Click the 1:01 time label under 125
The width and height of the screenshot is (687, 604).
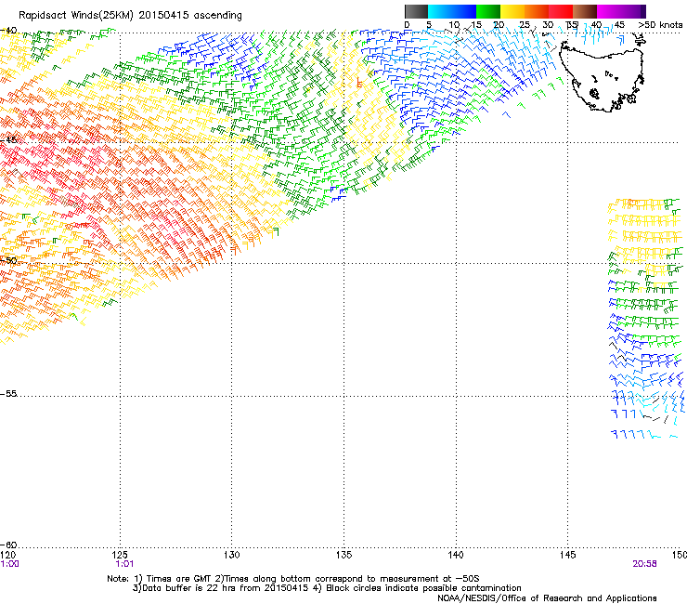(x=124, y=564)
